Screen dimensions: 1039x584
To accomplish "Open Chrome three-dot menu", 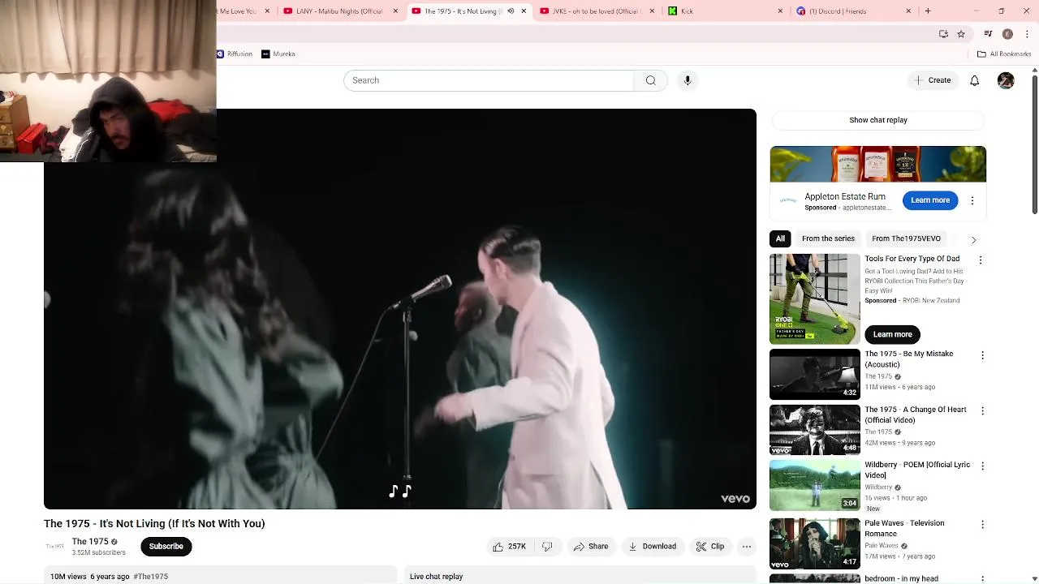I will coord(1028,34).
